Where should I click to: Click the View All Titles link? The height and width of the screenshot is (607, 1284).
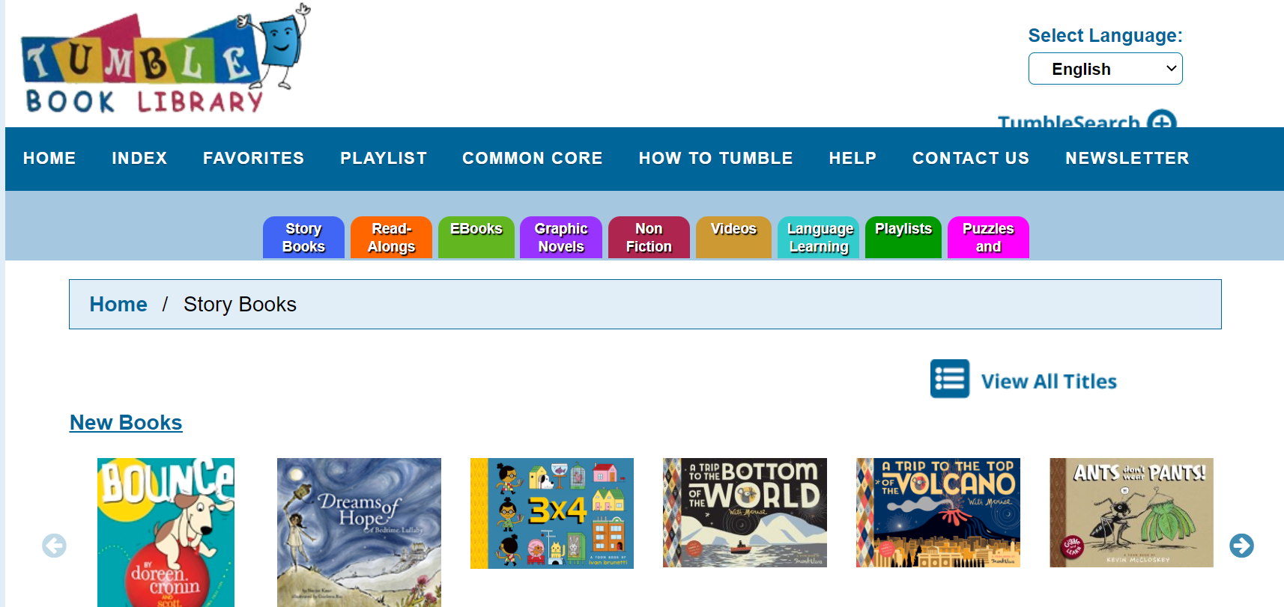click(1049, 381)
